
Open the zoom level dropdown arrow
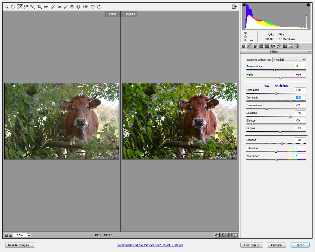coord(29,235)
